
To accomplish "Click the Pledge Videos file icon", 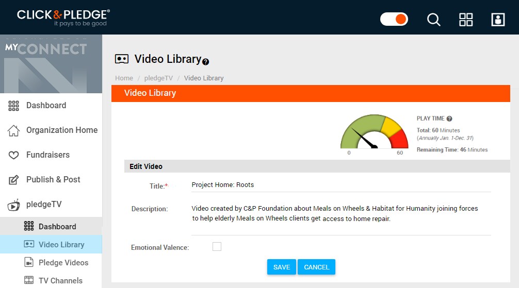I will [29, 262].
